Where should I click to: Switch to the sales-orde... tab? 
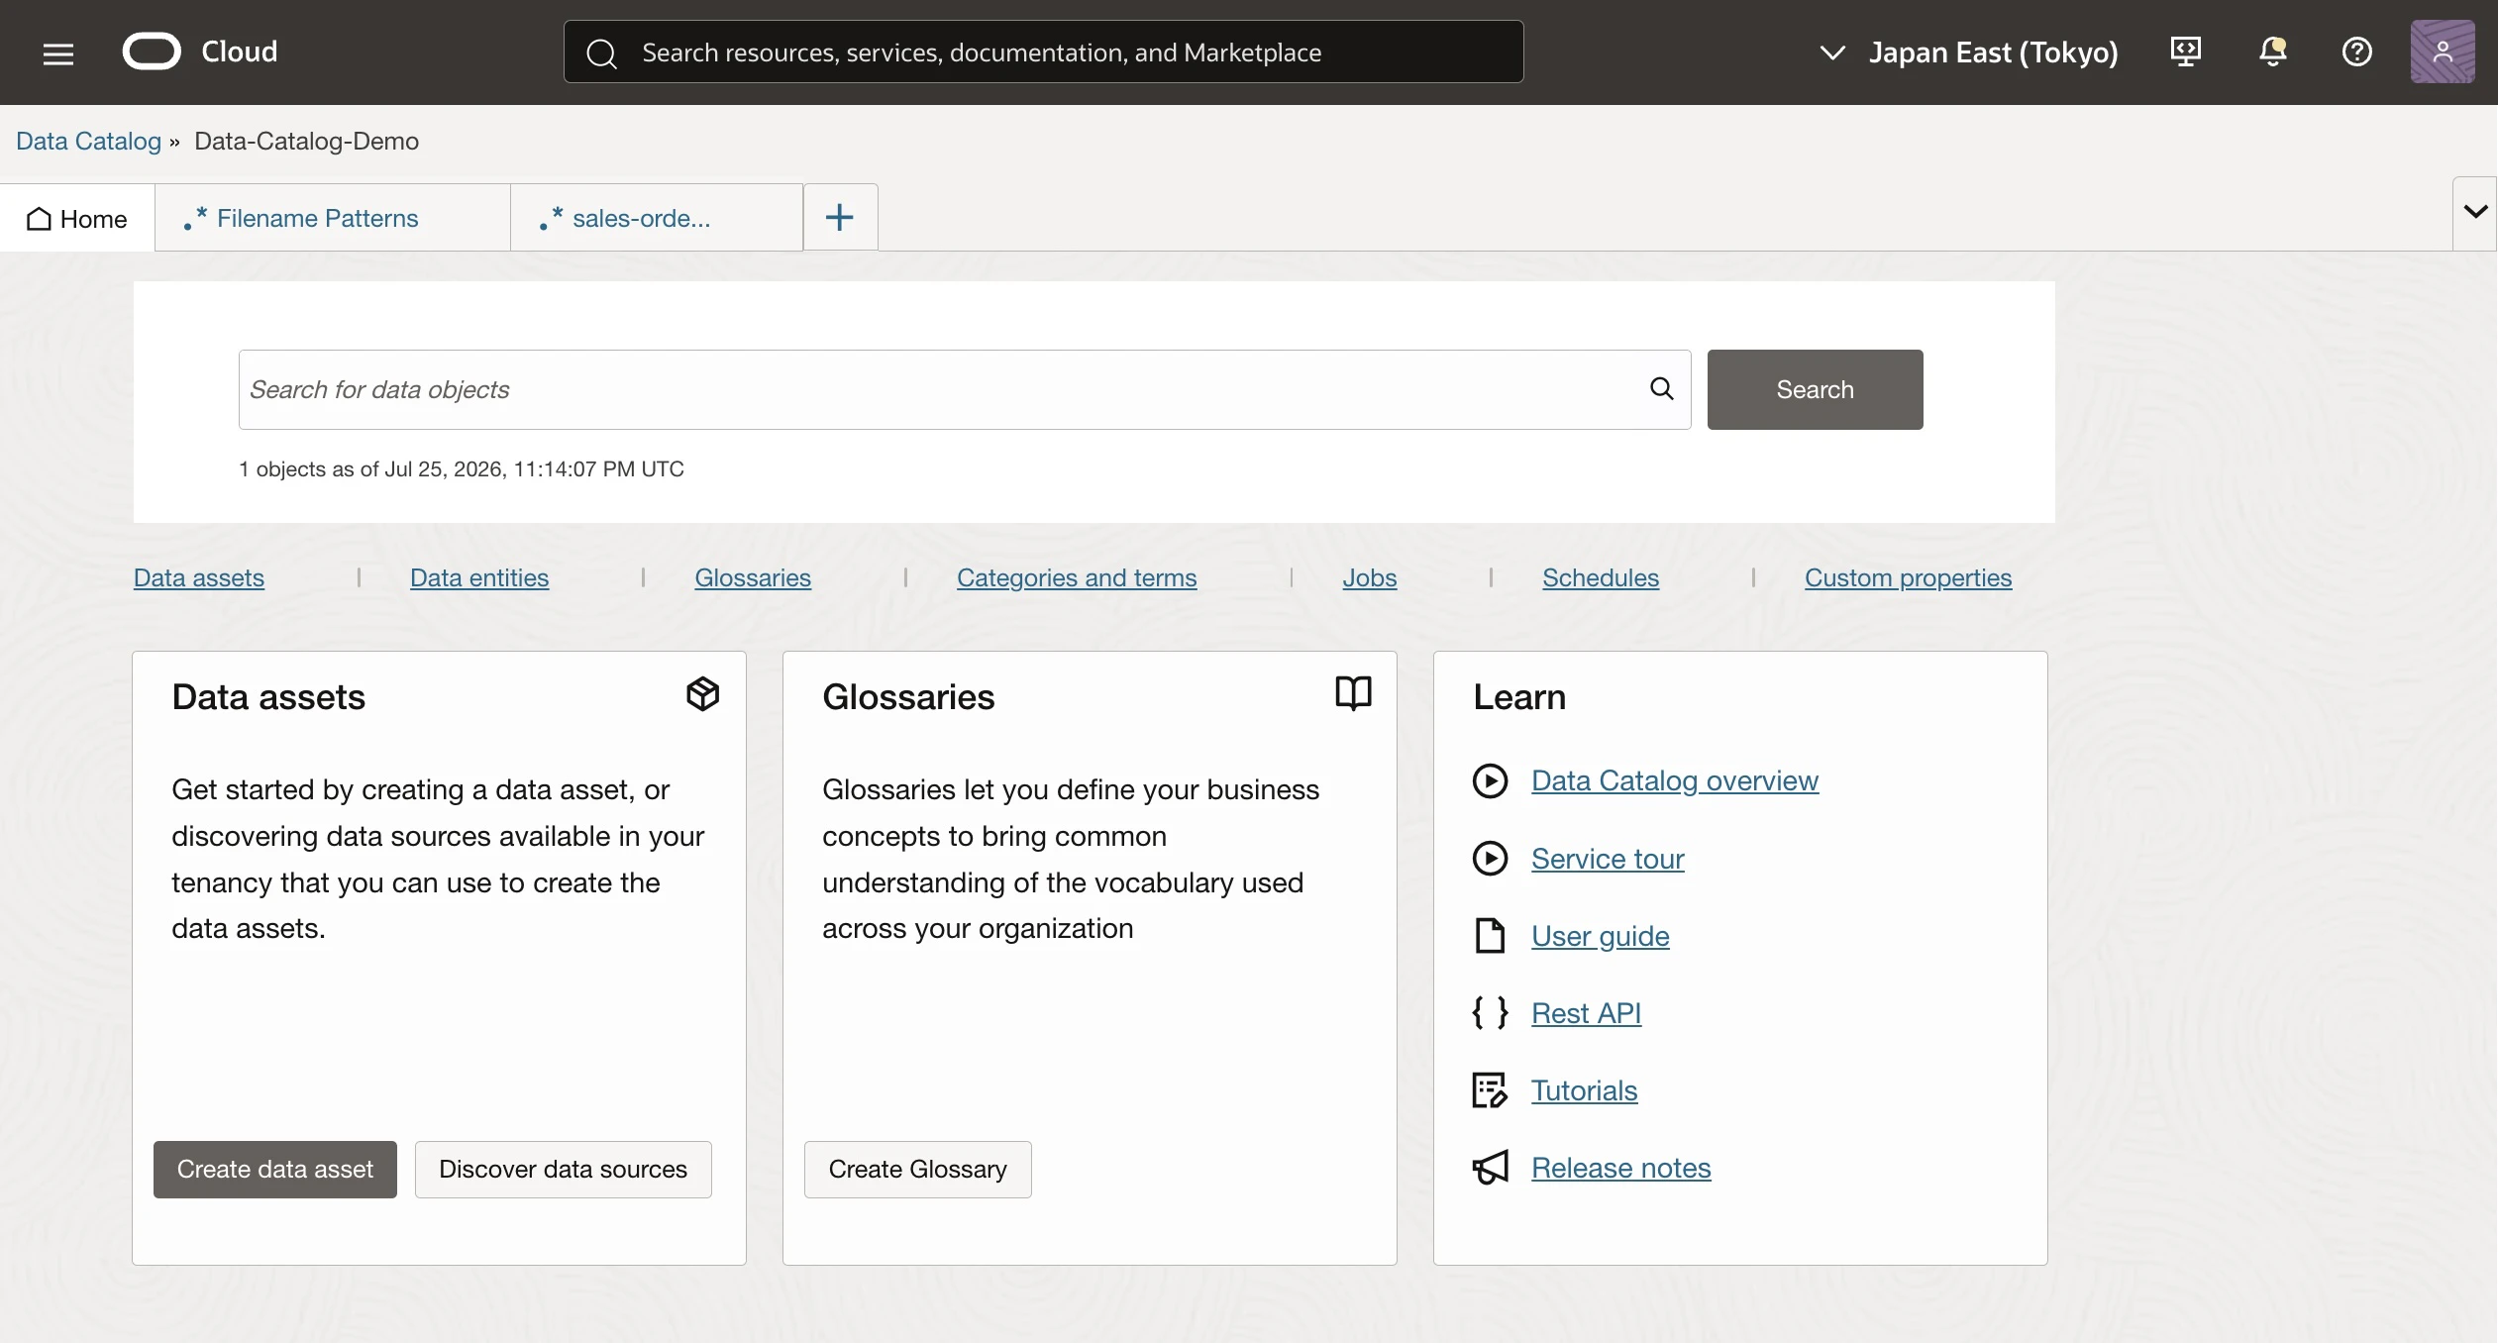(x=657, y=218)
